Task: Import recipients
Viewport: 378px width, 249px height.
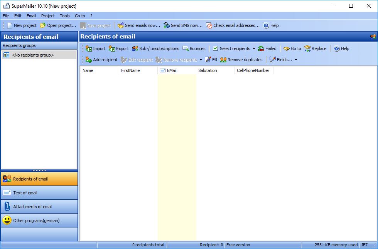Action: click(96, 48)
